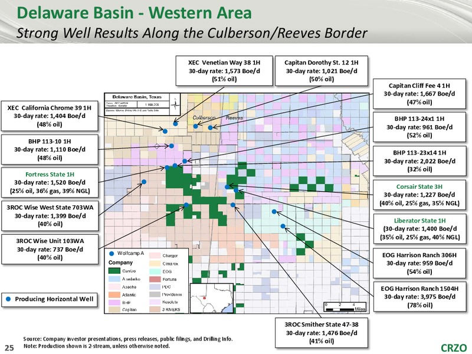This screenshot has width=472, height=354.
Task: Click the Capitan Cliff Fee 4 1H callout
Action: click(419, 94)
